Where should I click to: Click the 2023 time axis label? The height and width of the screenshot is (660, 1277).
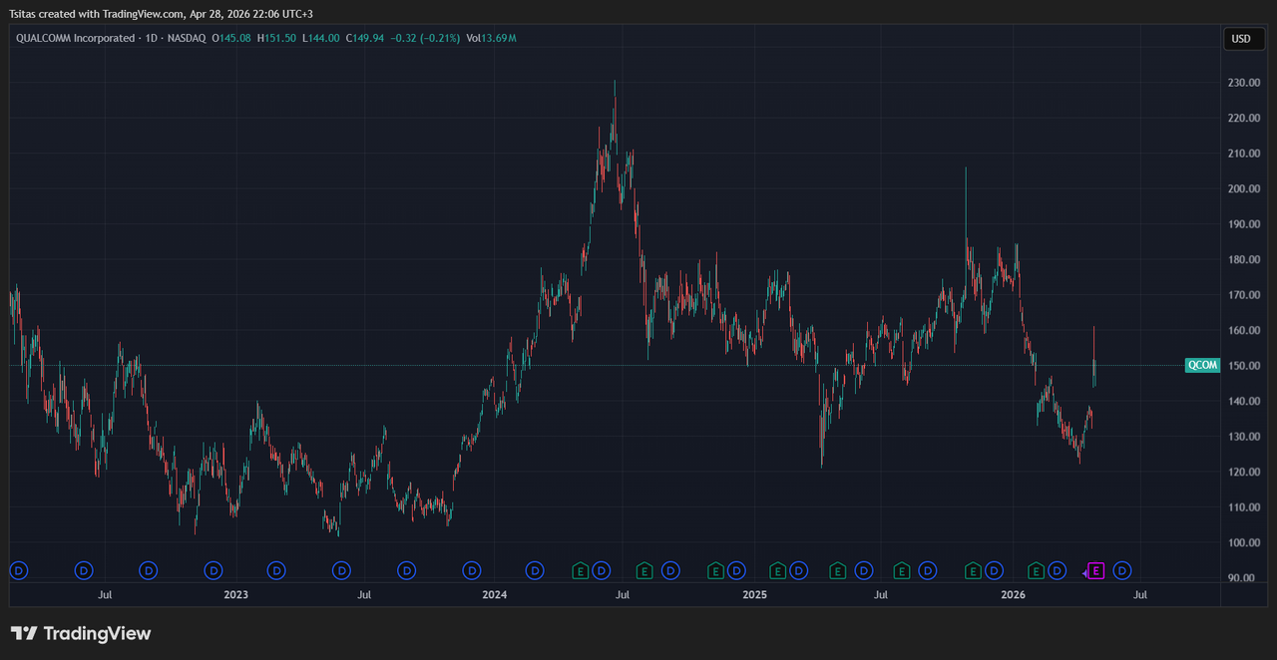coord(235,595)
